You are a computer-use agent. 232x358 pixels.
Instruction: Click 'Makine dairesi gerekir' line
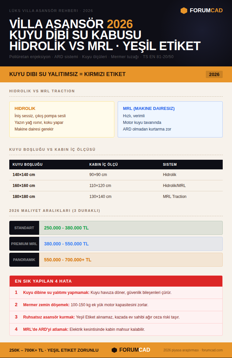34,129
